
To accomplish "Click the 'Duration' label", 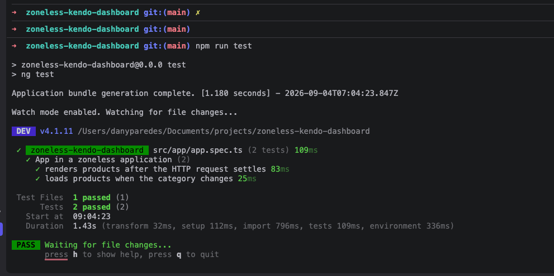I will pos(45,226).
